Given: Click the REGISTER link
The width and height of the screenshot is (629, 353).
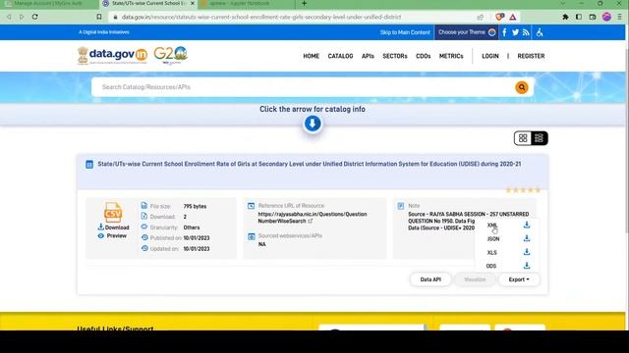Looking at the screenshot, I should (531, 56).
